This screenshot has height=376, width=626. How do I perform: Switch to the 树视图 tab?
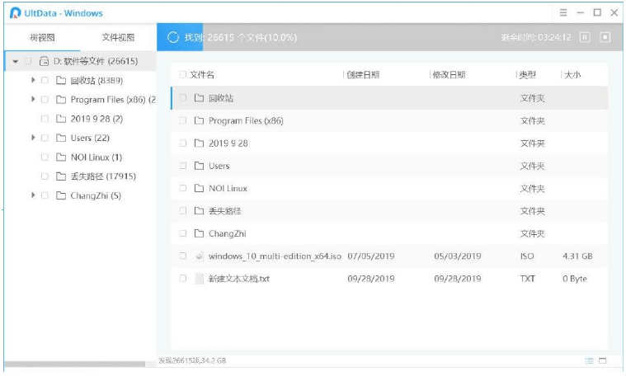(x=42, y=38)
